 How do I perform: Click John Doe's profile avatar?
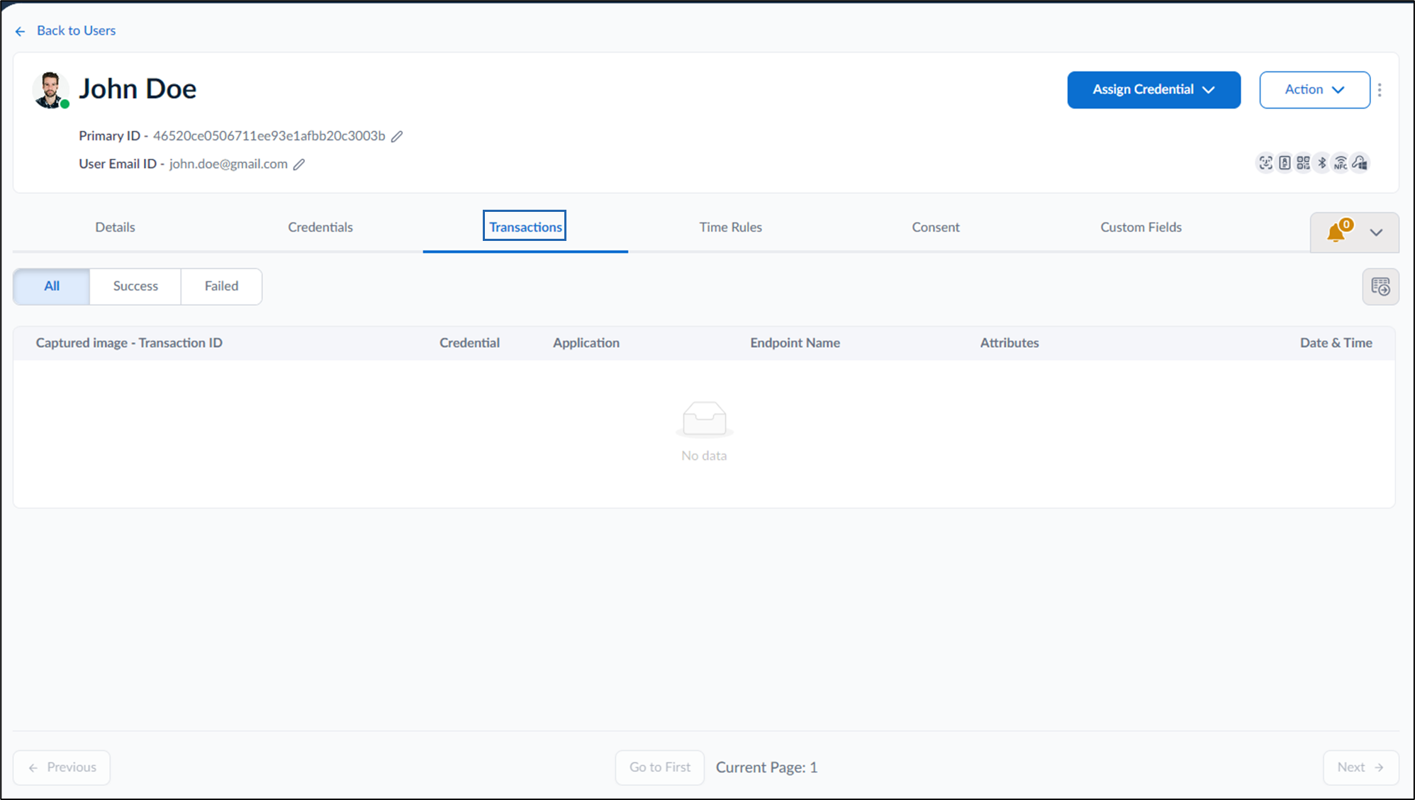pyautogui.click(x=50, y=90)
